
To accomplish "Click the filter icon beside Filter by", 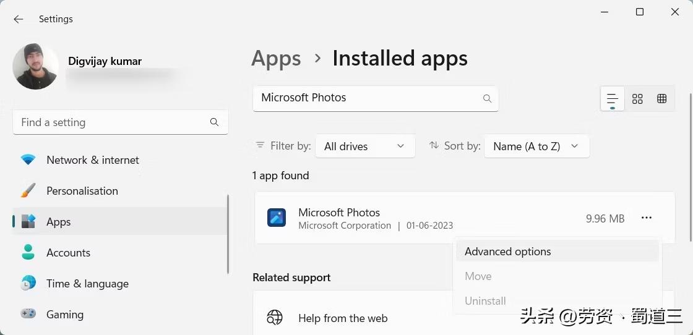I will coord(260,145).
